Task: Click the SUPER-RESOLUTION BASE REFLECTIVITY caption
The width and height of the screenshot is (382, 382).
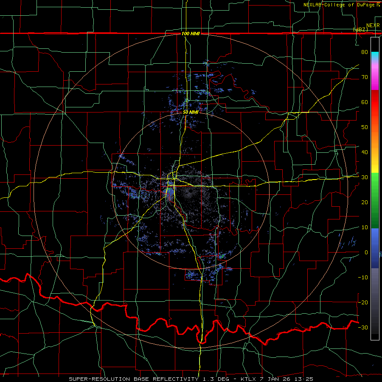Action: click(133, 379)
